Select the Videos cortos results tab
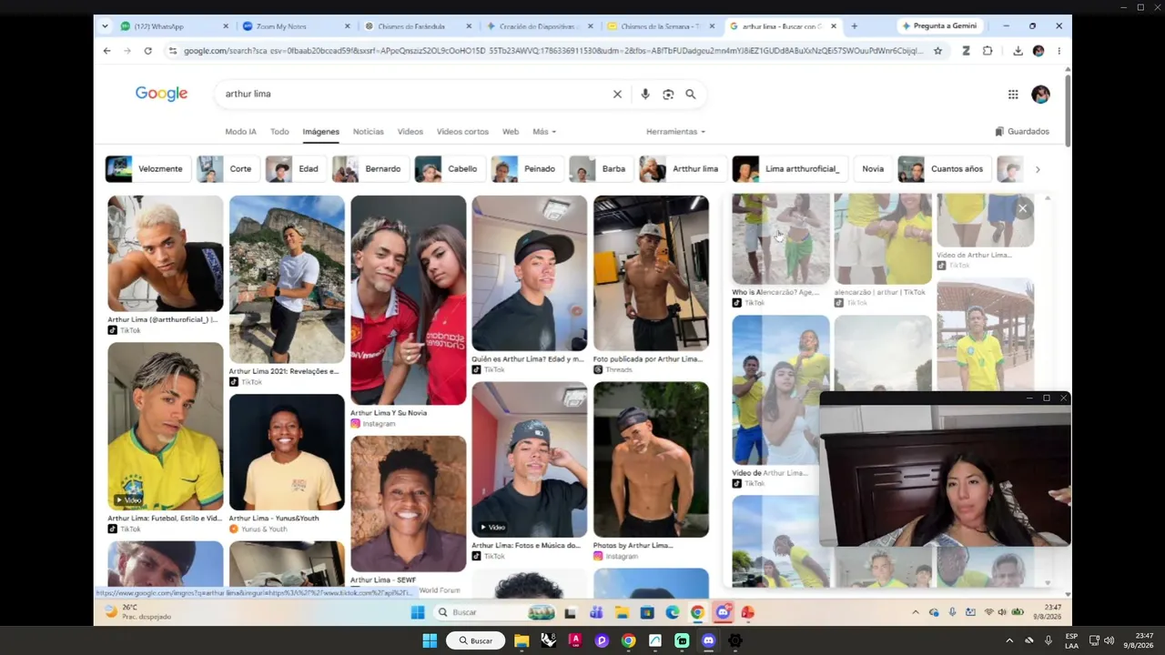 point(462,132)
